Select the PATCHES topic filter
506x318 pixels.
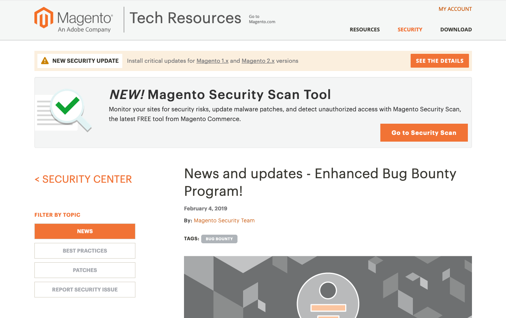pos(85,270)
